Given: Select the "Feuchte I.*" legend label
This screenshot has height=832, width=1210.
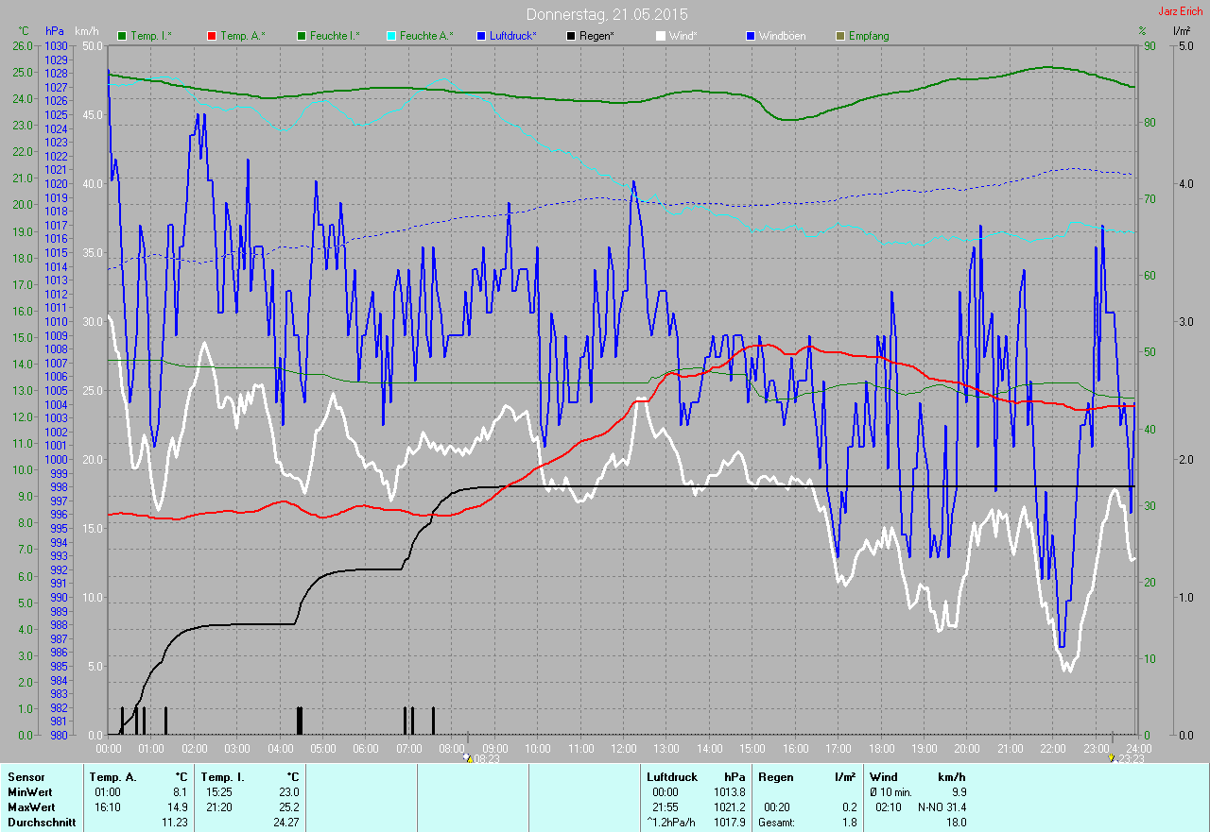Looking at the screenshot, I should point(335,36).
